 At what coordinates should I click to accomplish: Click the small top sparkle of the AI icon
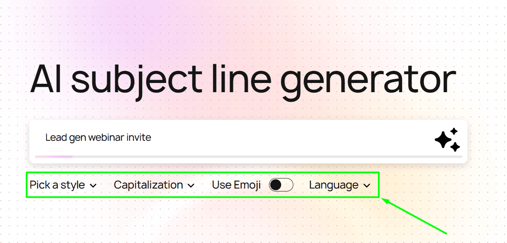pos(454,131)
